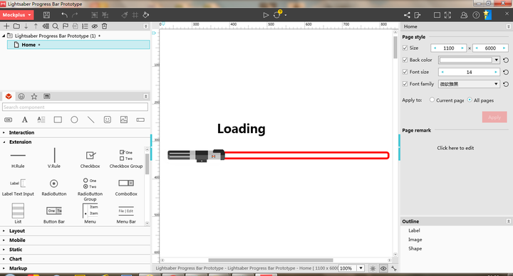513x276 pixels.
Task: Click the Undo arrow icon
Action: [64, 15]
